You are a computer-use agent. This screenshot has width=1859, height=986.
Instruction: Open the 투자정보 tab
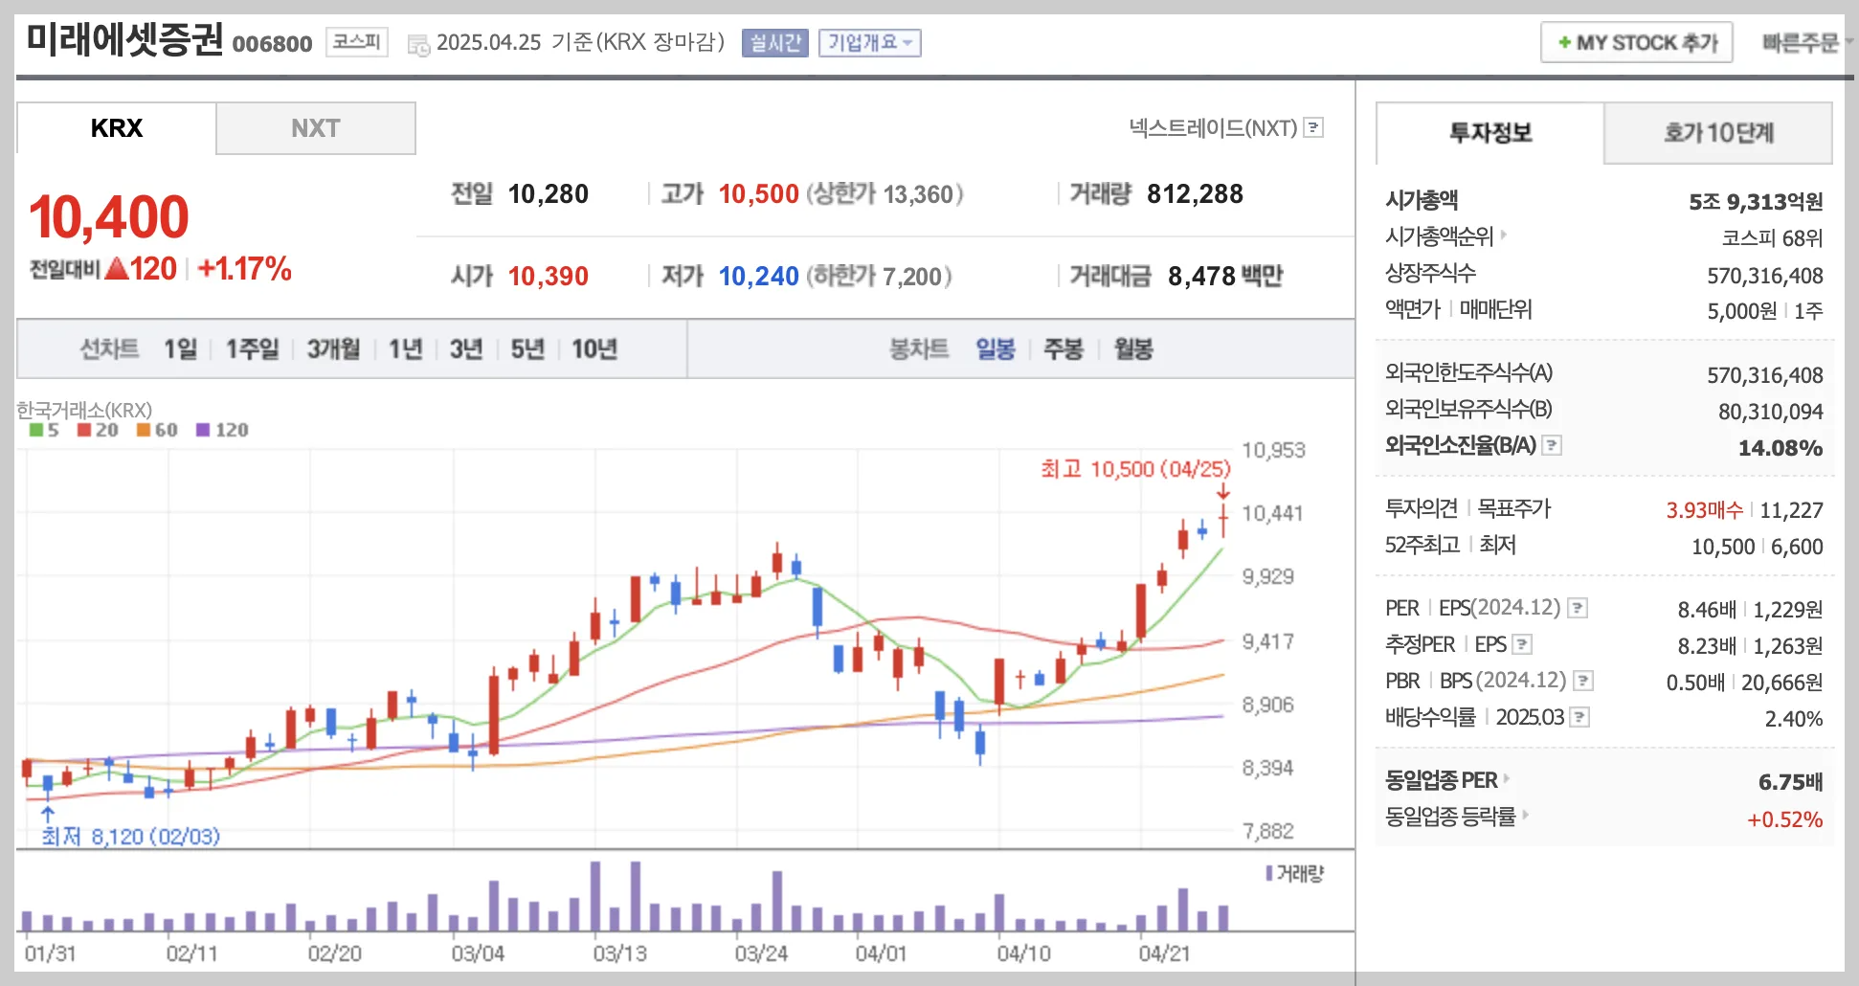(1490, 133)
